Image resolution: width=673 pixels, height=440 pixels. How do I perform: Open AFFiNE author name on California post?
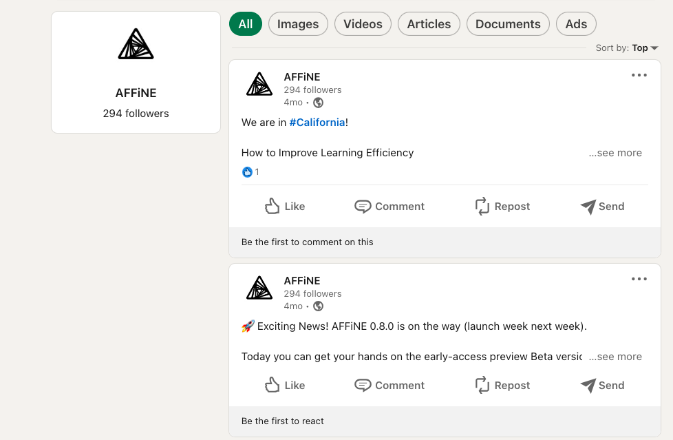(x=301, y=77)
